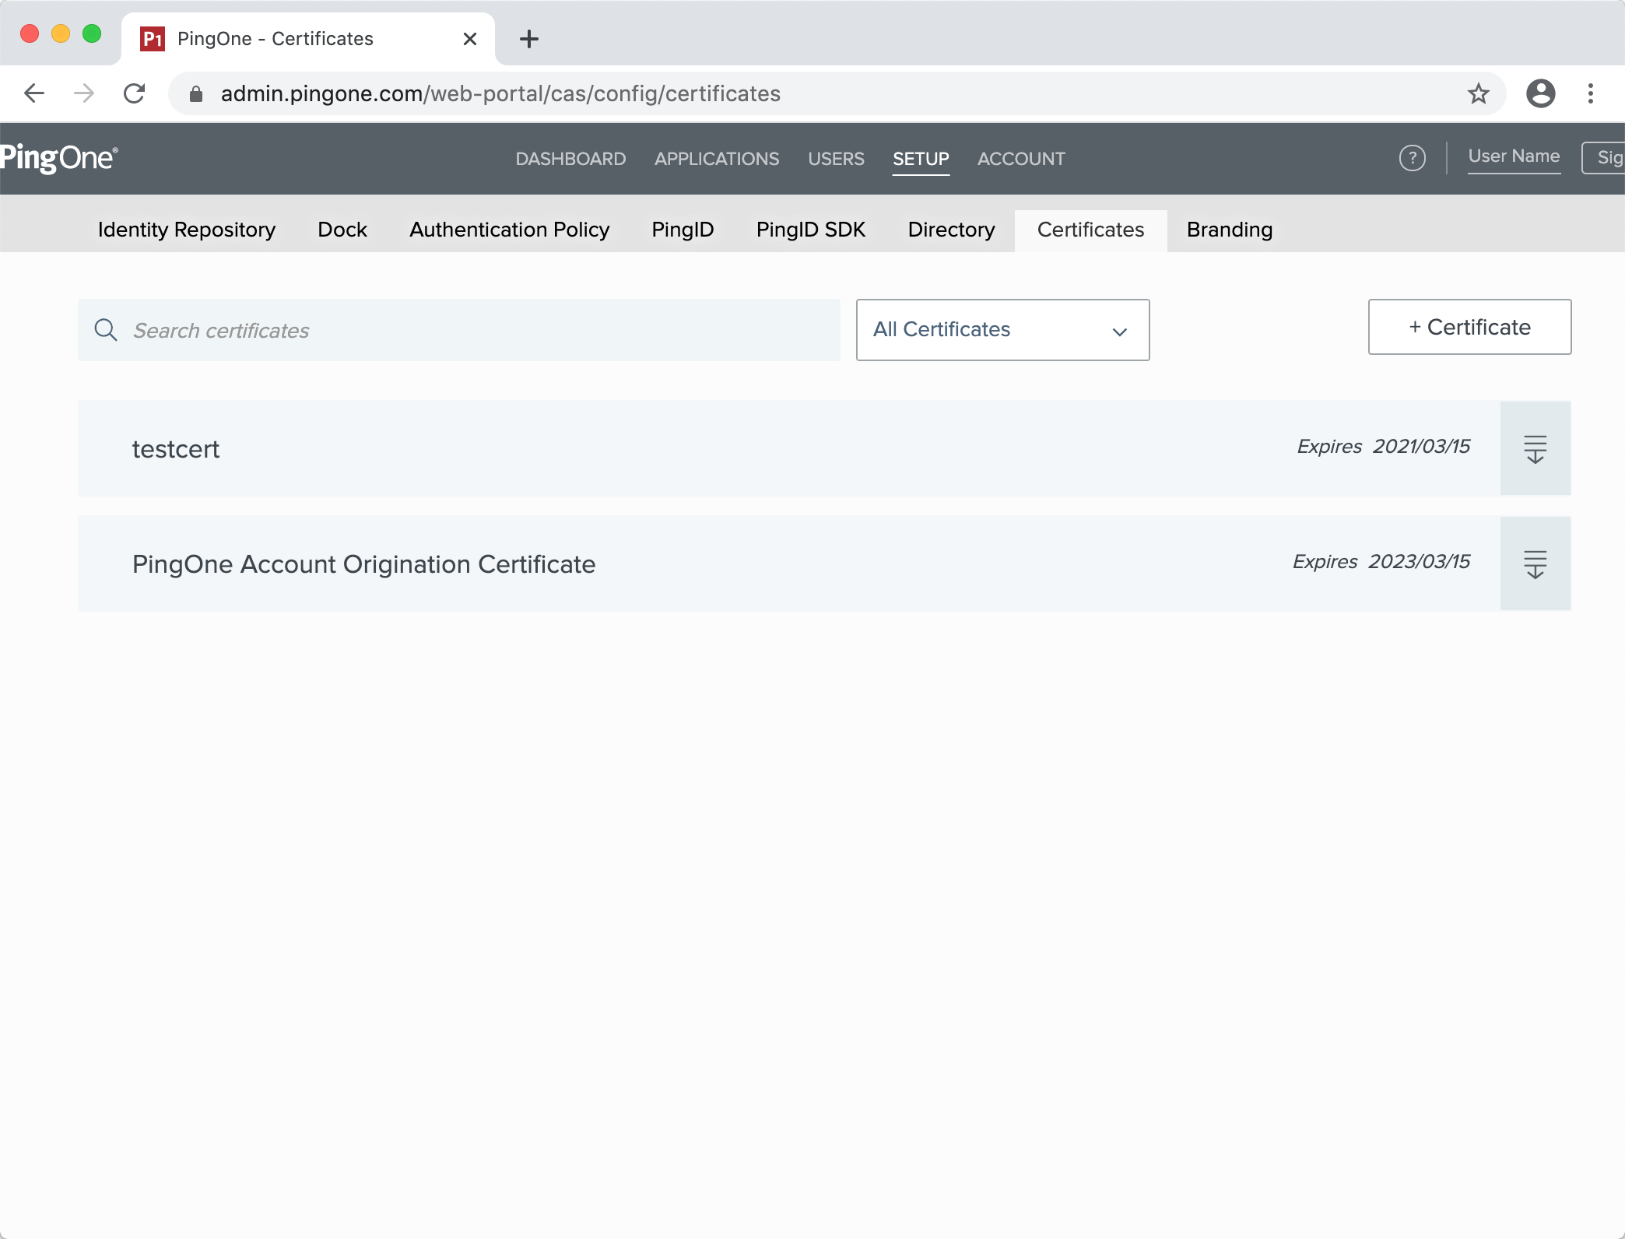Open the DASHBOARD menu
Image resolution: width=1625 pixels, height=1239 pixels.
click(x=570, y=159)
